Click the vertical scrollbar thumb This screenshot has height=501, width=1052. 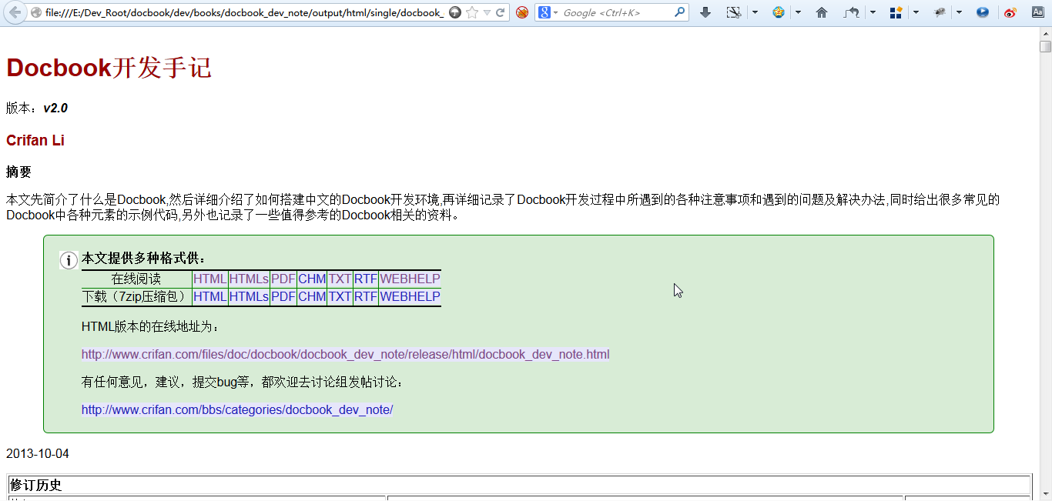pyautogui.click(x=1045, y=46)
